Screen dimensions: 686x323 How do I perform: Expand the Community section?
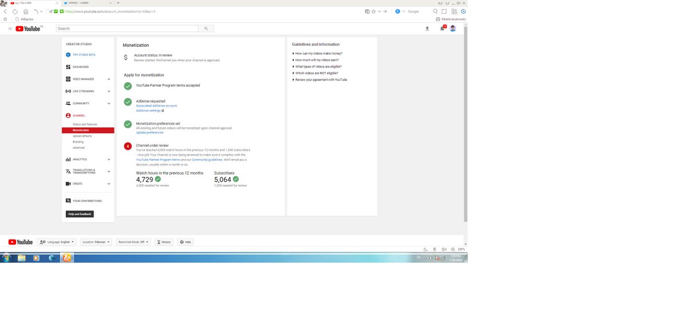[x=109, y=103]
